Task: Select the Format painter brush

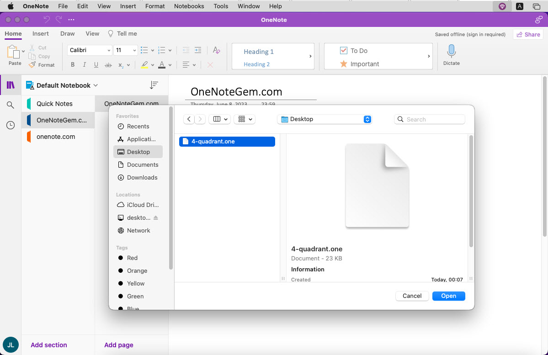Action: [32, 65]
